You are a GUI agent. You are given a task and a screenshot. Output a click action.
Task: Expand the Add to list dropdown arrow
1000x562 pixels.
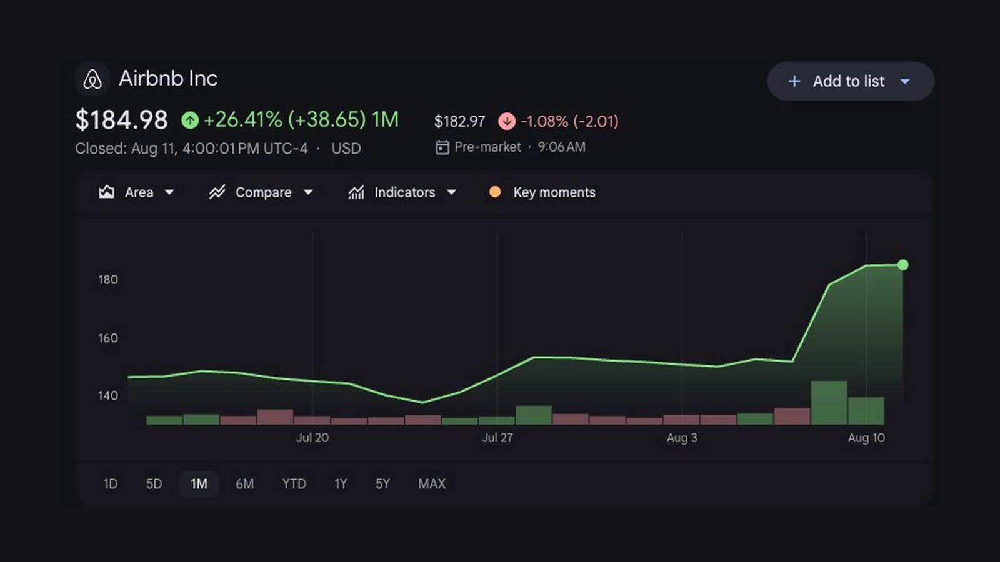point(905,81)
